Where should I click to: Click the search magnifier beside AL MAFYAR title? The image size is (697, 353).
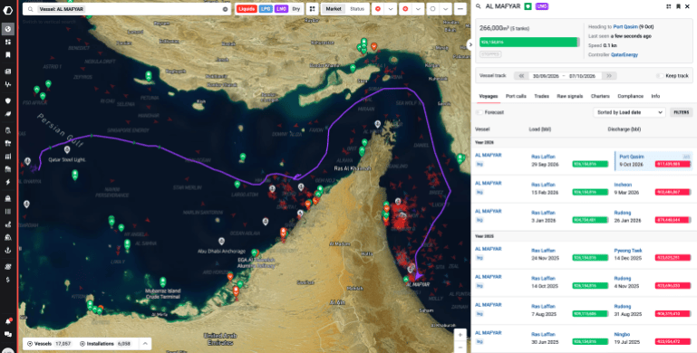click(x=479, y=6)
